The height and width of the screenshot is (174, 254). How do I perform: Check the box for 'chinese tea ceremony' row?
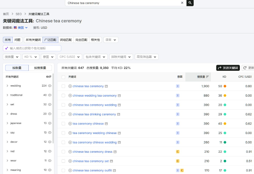63,86
